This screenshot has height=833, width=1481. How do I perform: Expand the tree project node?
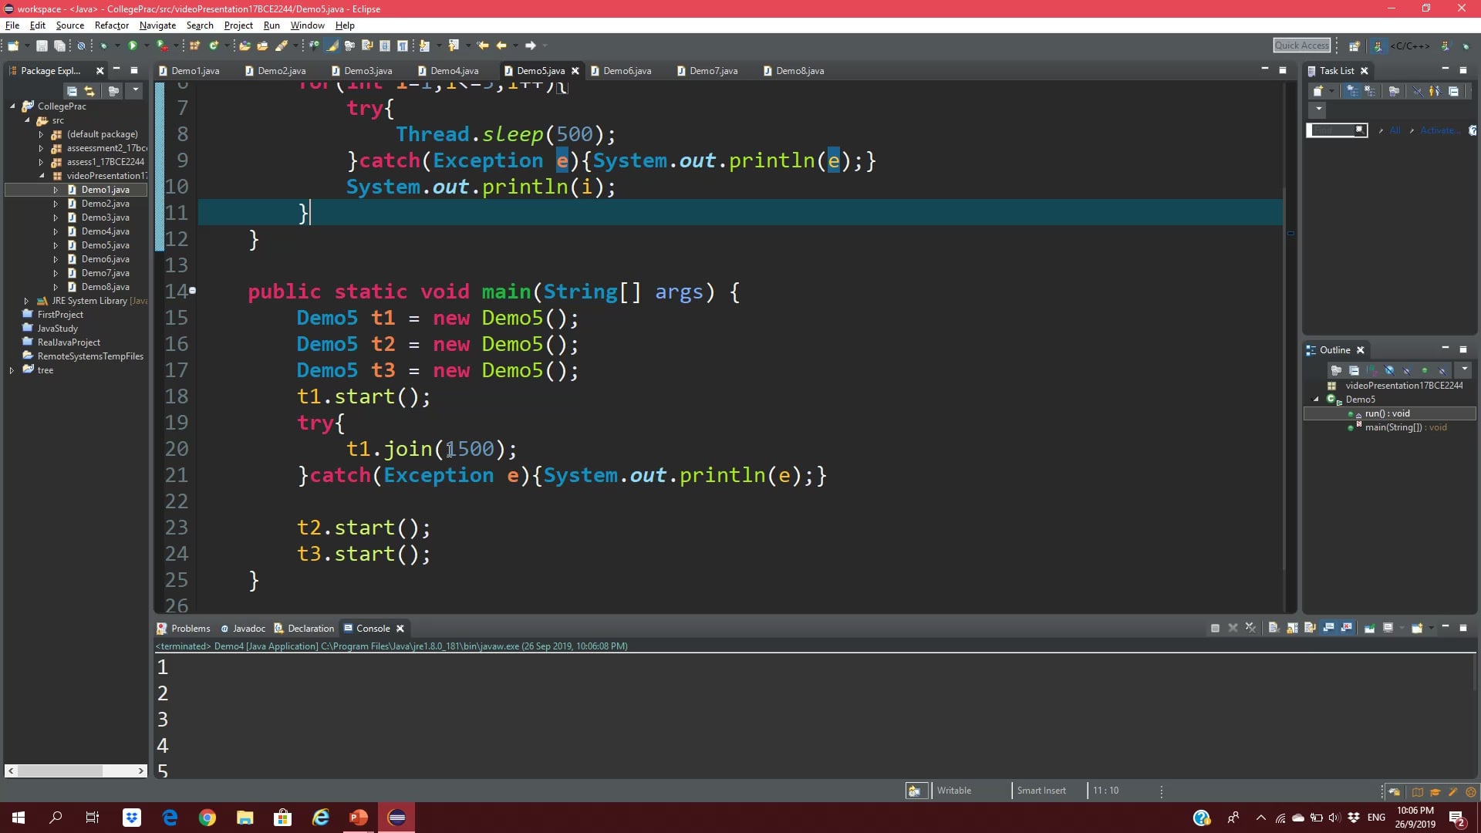[x=12, y=370]
